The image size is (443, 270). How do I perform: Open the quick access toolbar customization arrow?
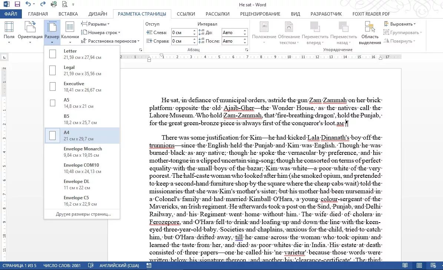click(73, 4)
